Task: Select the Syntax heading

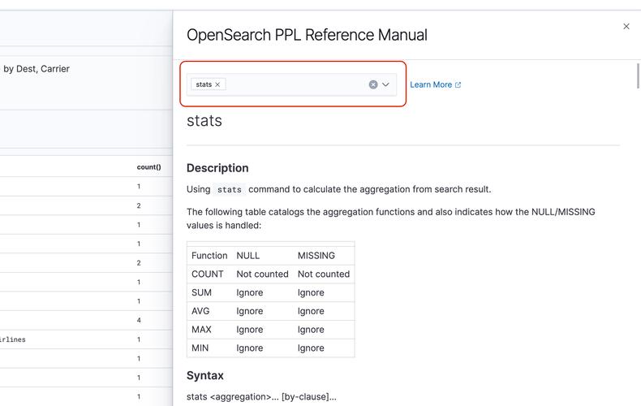Action: coord(204,376)
